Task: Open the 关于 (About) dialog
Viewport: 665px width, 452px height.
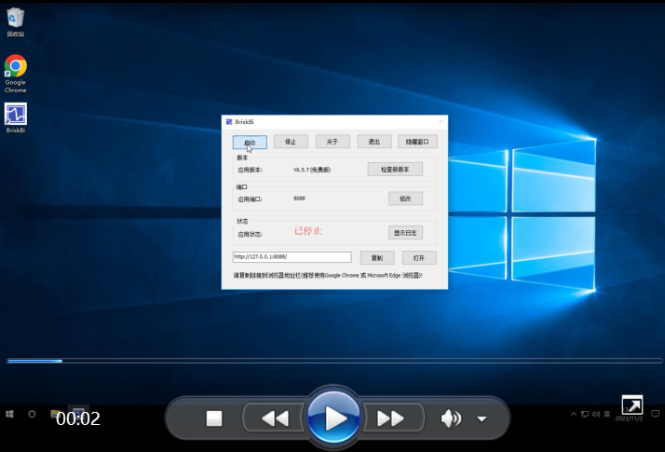Action: coord(332,142)
